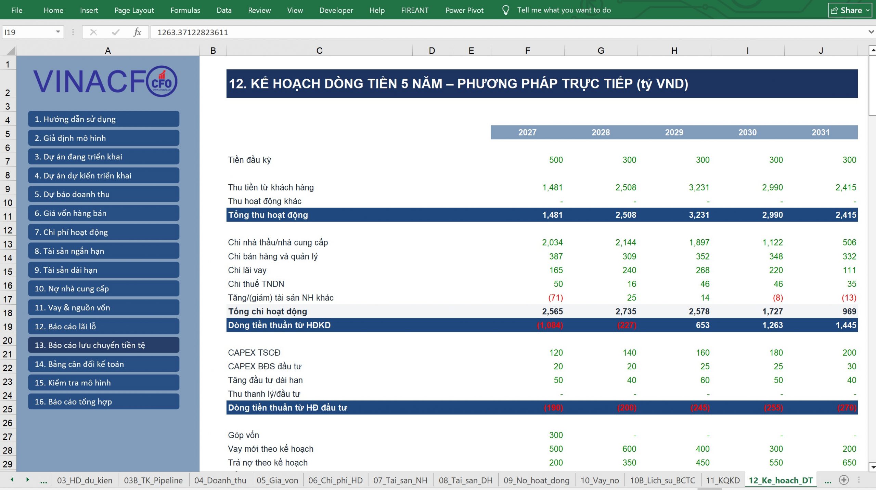Viewport: 876px width, 490px height.
Task: Go to 14. Bảng cân đối kế toán
Action: point(104,364)
